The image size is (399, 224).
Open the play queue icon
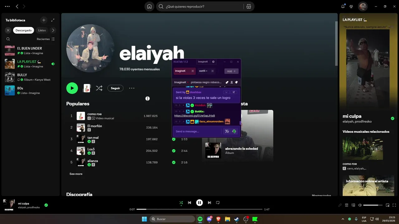[347, 205]
